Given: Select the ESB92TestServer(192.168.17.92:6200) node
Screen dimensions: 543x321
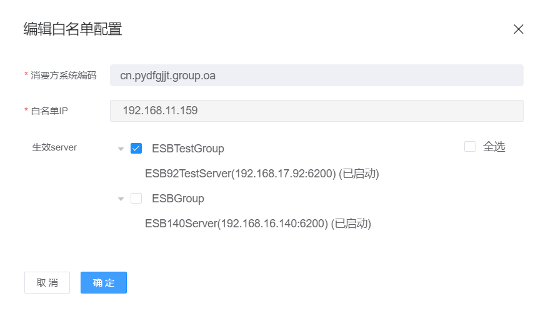Looking at the screenshot, I should coord(262,174).
